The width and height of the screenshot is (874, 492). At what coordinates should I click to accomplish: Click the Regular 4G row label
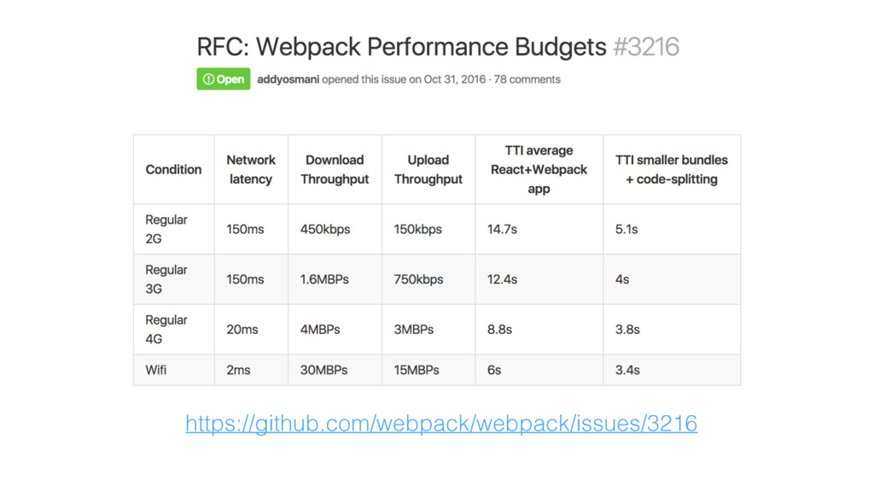pyautogui.click(x=166, y=329)
